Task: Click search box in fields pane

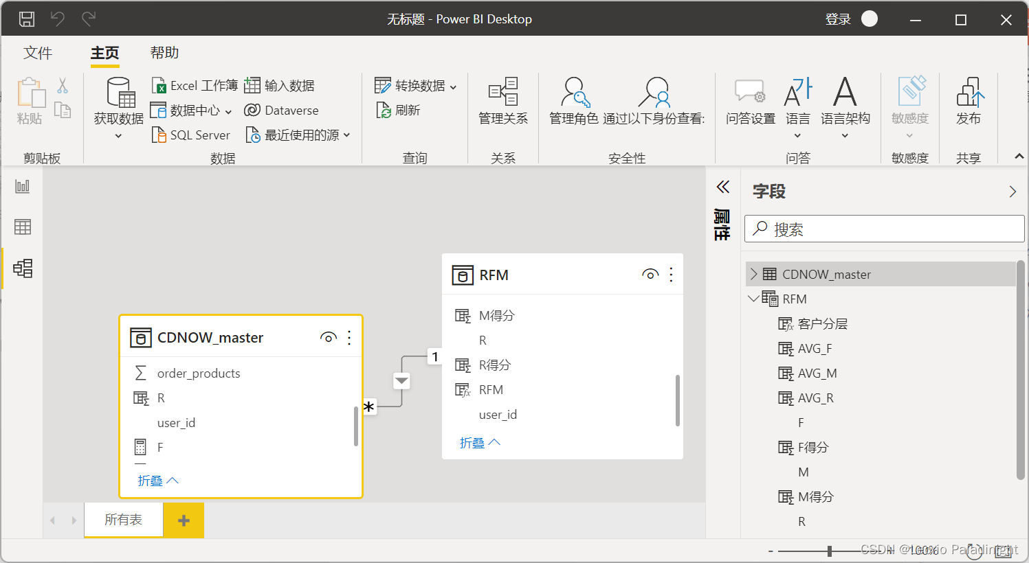Action: click(885, 229)
